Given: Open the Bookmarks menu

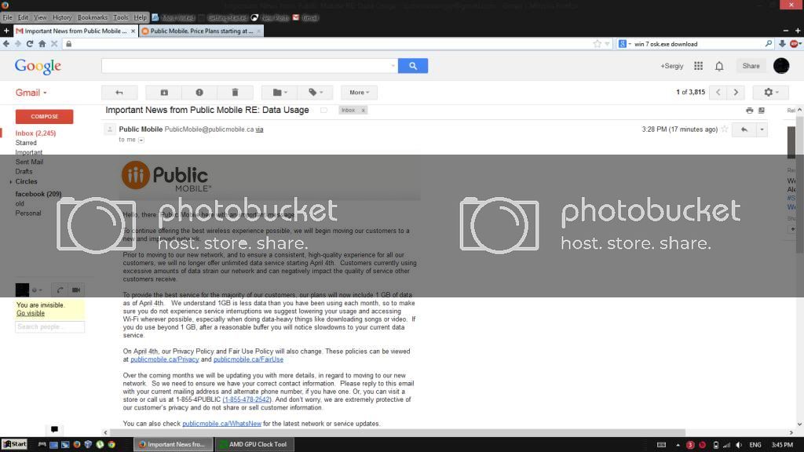Looking at the screenshot, I should 93,17.
